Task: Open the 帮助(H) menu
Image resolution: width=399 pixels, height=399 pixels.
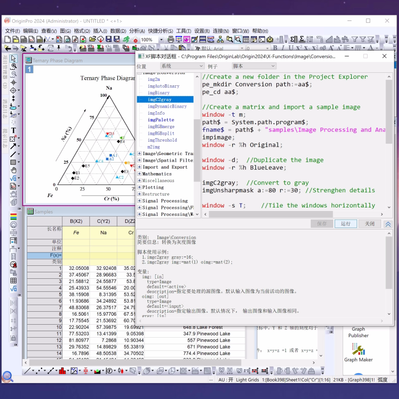Action: click(x=260, y=31)
